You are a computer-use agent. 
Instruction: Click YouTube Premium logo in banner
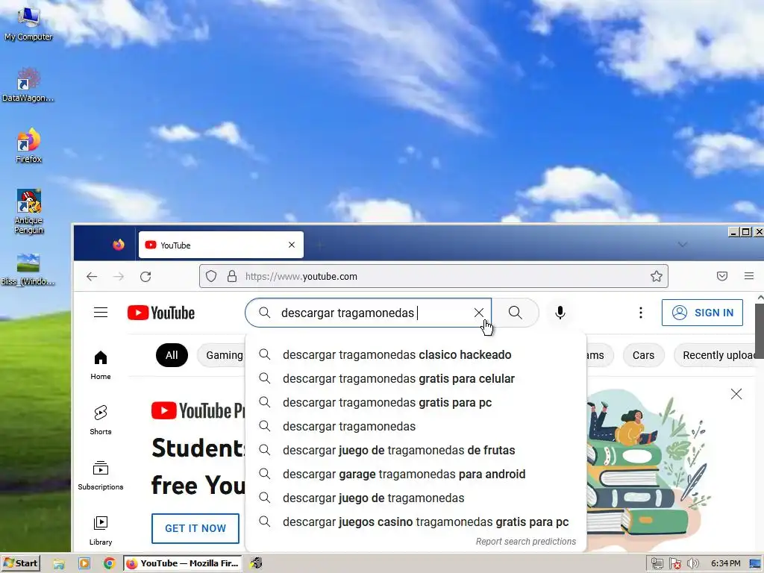(197, 411)
